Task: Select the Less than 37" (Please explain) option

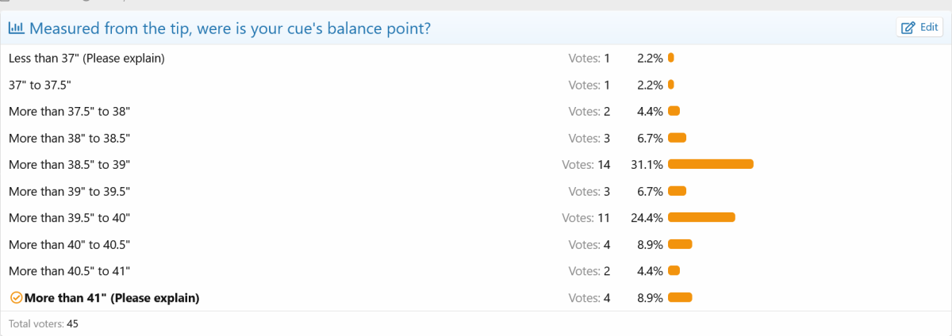Action: [x=86, y=58]
